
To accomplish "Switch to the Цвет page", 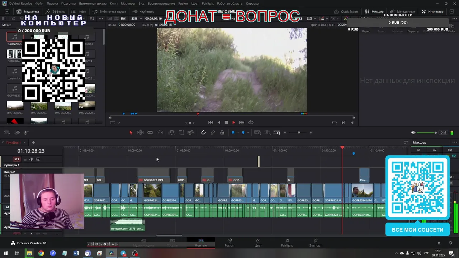I will 258,243.
